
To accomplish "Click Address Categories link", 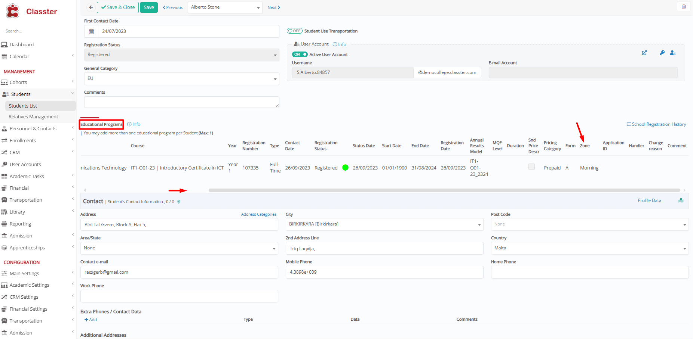I will pyautogui.click(x=259, y=214).
